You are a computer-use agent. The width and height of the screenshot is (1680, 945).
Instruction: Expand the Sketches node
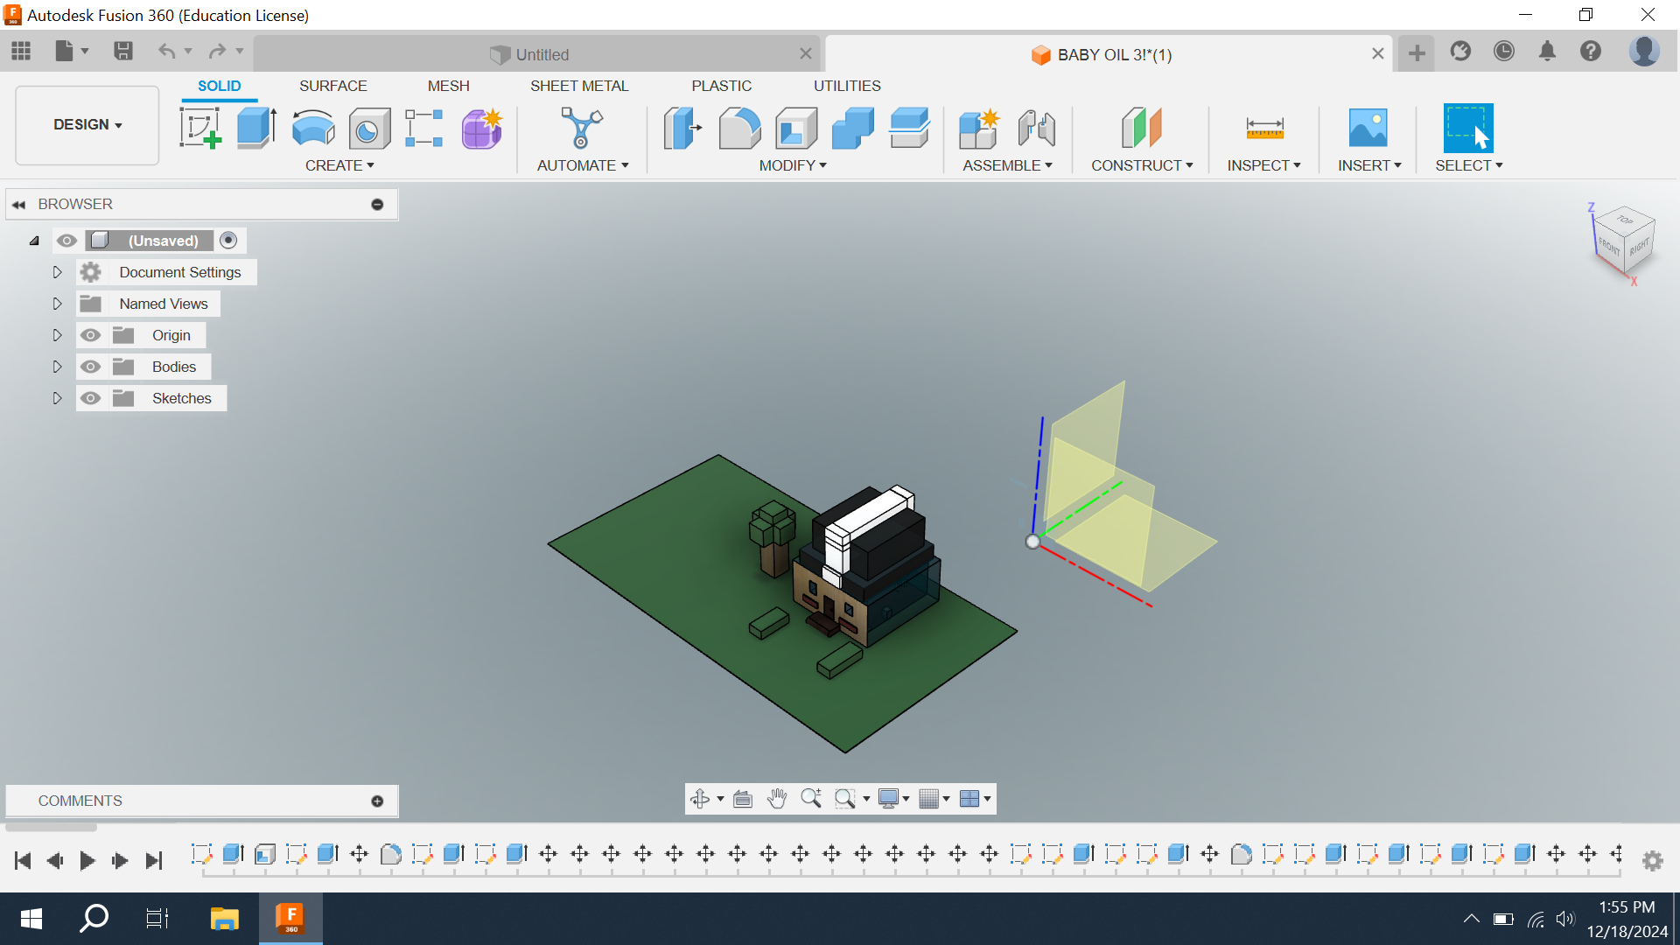click(57, 398)
